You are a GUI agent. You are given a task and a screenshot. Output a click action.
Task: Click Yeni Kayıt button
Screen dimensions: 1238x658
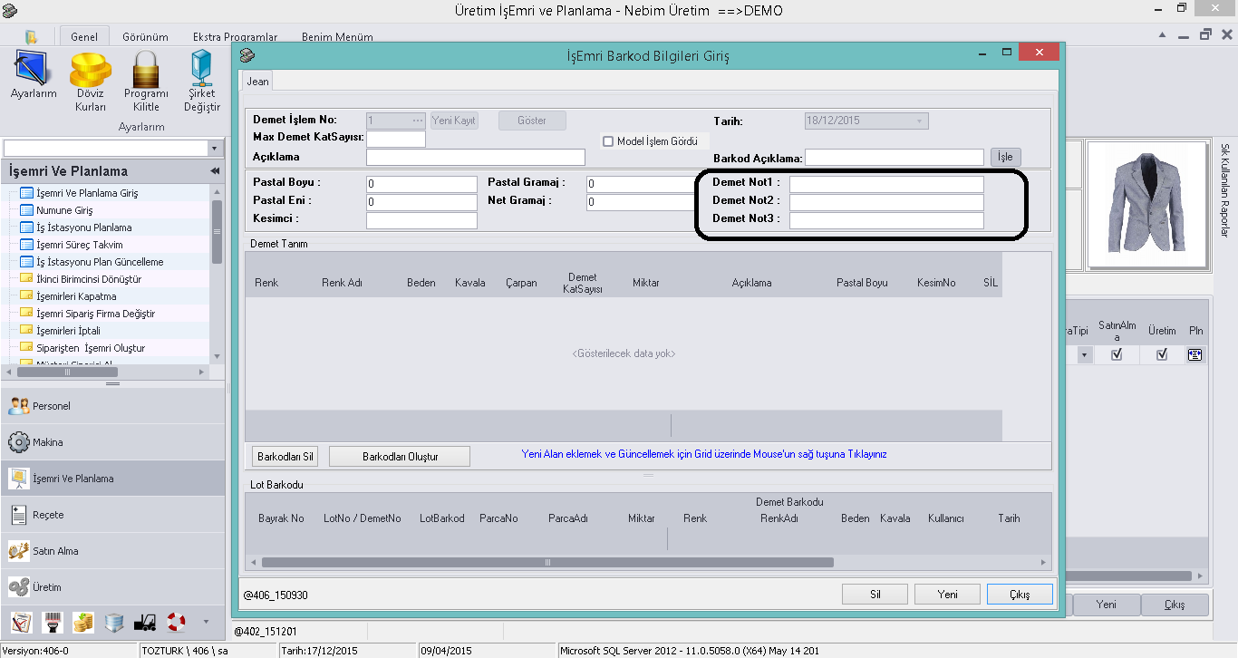[454, 121]
